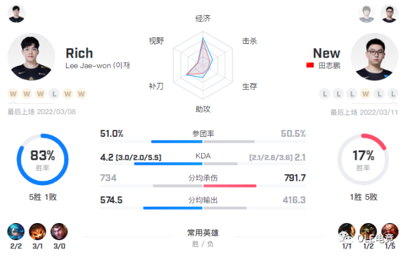
Task: Click New's champion icon with 1/2 record
Action: pyautogui.click(x=368, y=231)
